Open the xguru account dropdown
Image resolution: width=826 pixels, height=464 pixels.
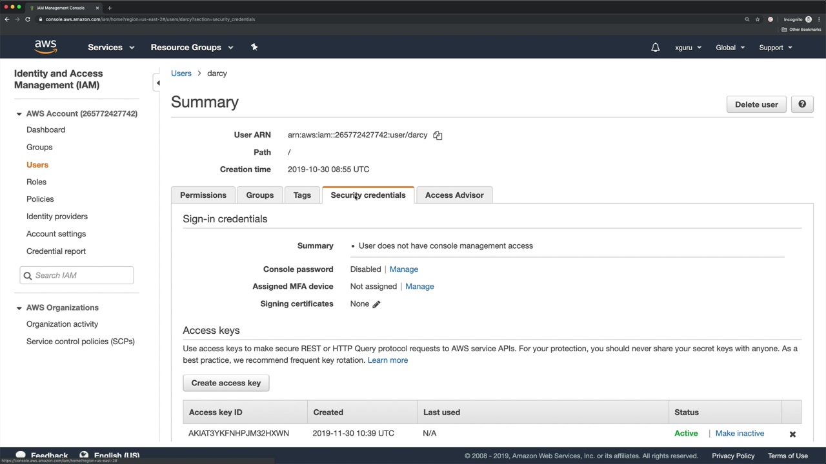click(x=688, y=47)
